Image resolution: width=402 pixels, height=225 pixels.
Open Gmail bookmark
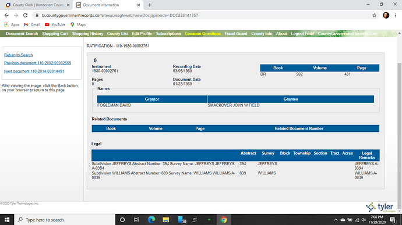32,24
